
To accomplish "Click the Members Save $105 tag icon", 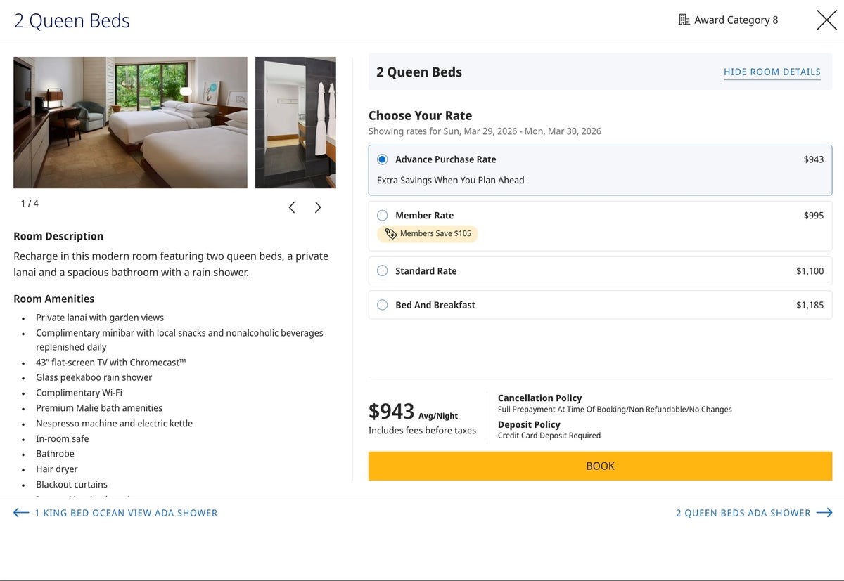I will pos(391,234).
